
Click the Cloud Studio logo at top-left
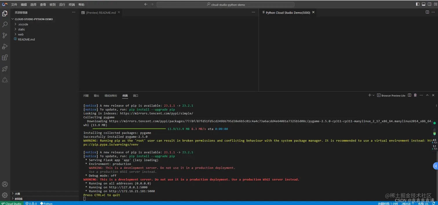click(x=5, y=4)
